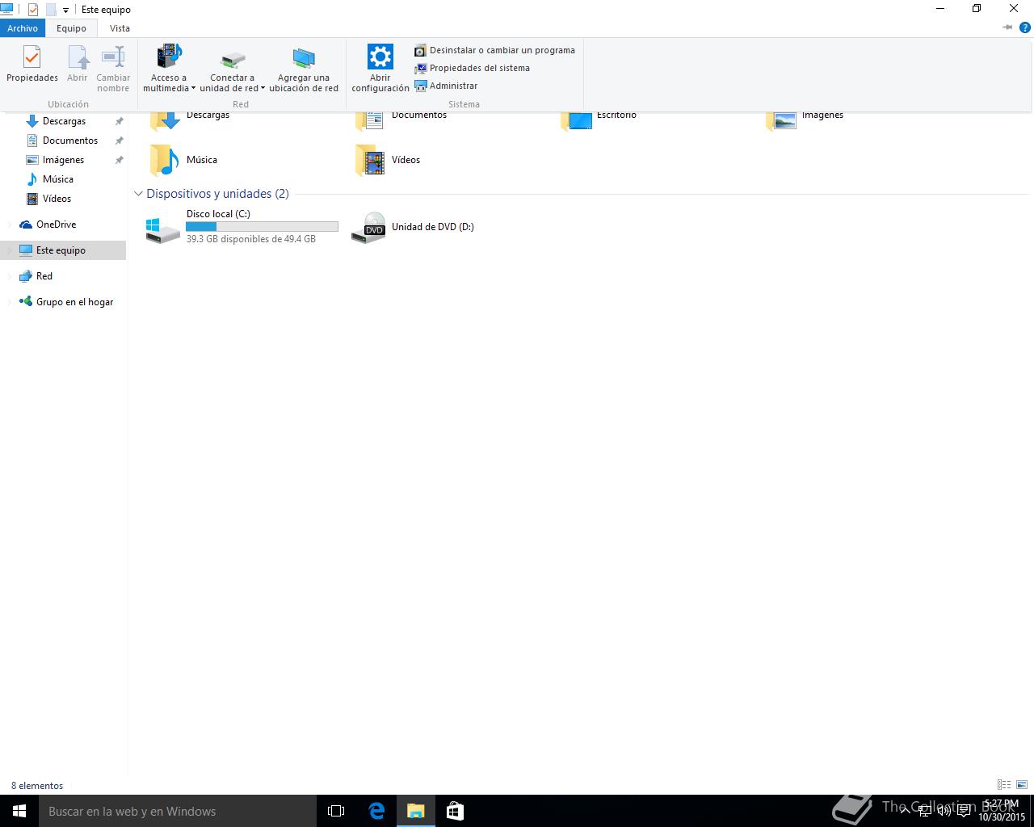Click the 8 elementos status text
The height and width of the screenshot is (827, 1034).
(37, 786)
